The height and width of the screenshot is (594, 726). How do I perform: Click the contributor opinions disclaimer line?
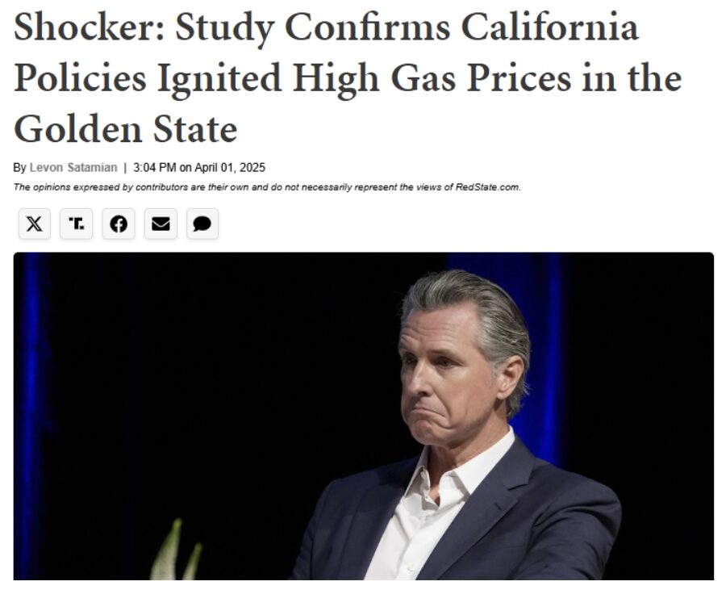[267, 187]
